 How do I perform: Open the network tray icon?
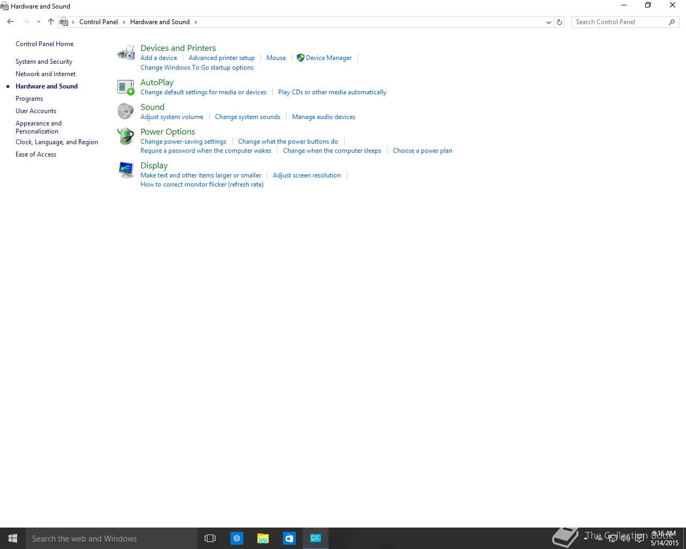pos(612,538)
